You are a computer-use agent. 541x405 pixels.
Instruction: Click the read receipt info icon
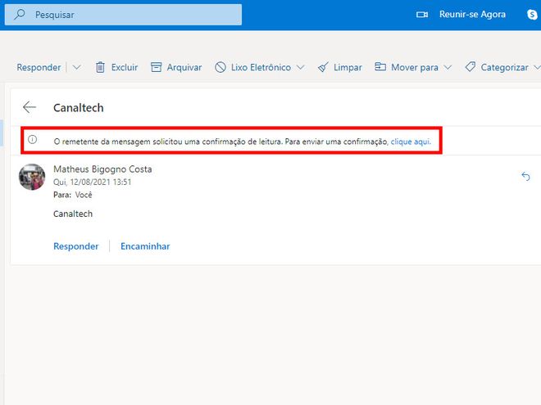33,139
